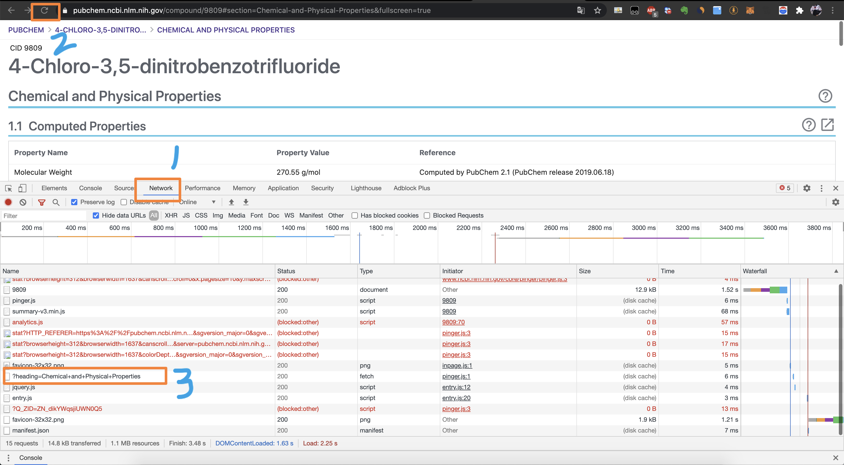Activate the inspect element cursor icon
The height and width of the screenshot is (465, 844).
[x=8, y=188]
